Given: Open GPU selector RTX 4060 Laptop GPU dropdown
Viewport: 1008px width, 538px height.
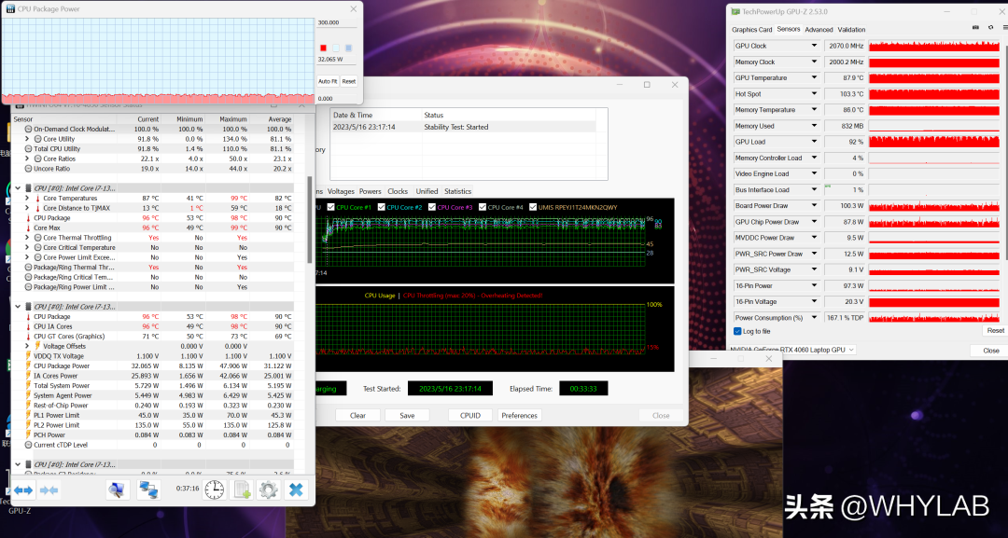Looking at the screenshot, I should click(851, 350).
